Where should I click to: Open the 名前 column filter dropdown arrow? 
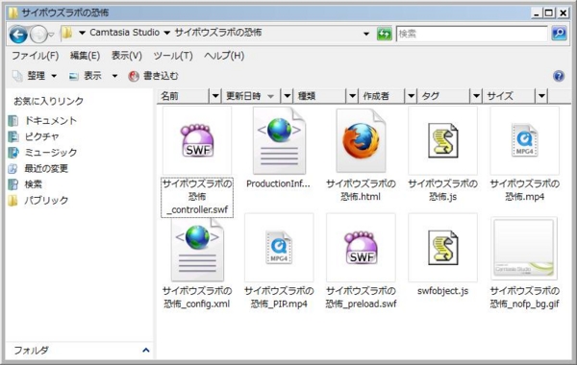pyautogui.click(x=215, y=96)
